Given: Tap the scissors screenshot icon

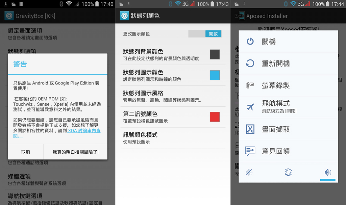Looking at the screenshot, I should coord(250,129).
